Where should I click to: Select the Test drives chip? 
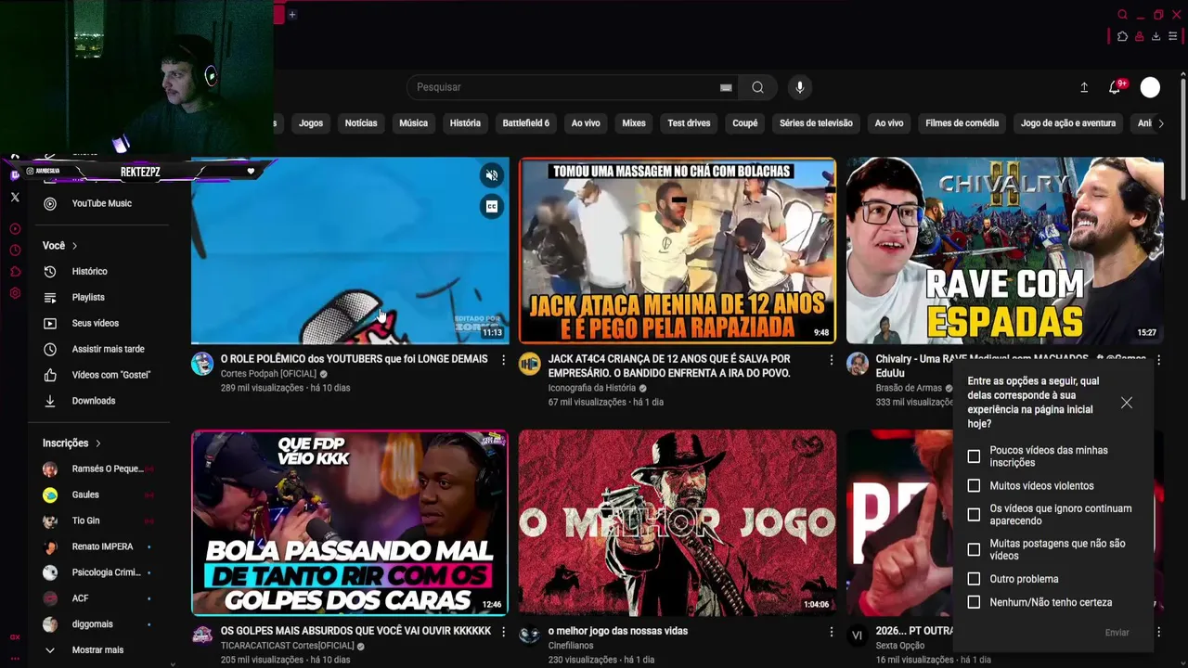(689, 123)
